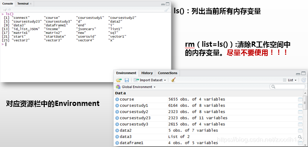The image size is (308, 147).
Task: Open the Global Environment dropdown
Action: coord(136,87)
